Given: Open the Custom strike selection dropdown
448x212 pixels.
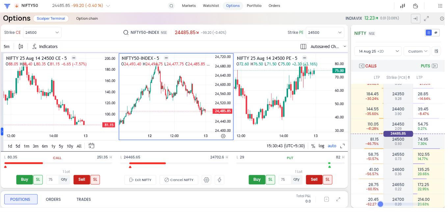Looking at the screenshot, I should tap(417, 51).
